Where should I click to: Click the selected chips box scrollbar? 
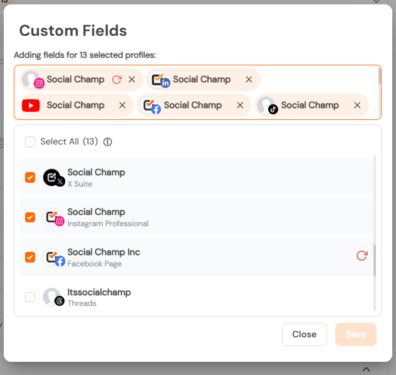point(379,76)
